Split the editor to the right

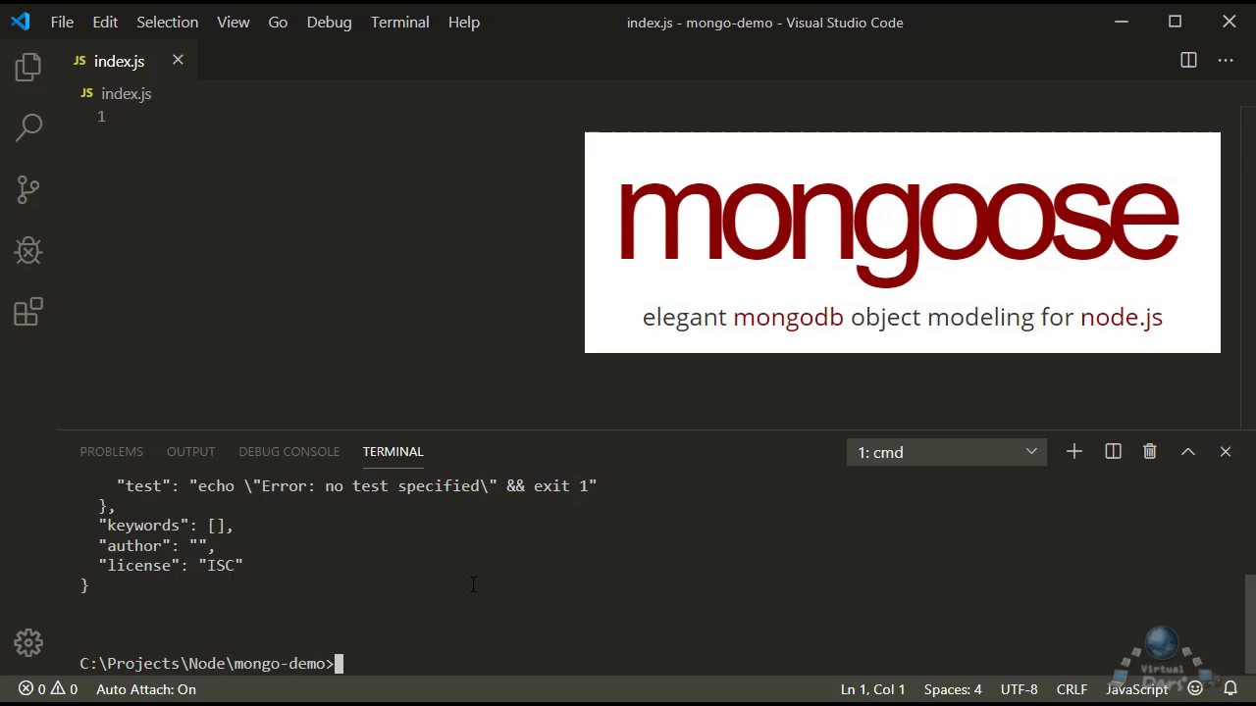coord(1188,60)
